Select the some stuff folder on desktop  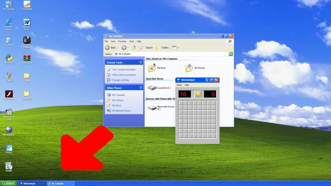click(x=27, y=95)
